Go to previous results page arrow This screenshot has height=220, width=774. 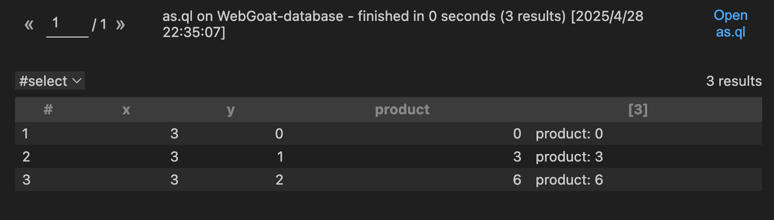[x=29, y=25]
